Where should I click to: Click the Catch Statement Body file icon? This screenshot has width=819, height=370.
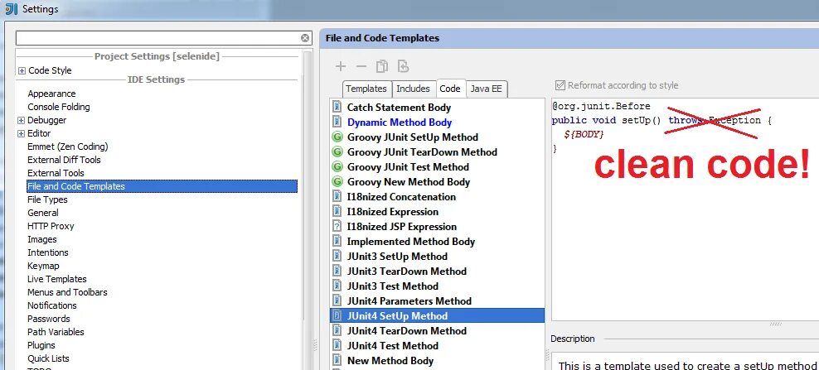(x=337, y=108)
